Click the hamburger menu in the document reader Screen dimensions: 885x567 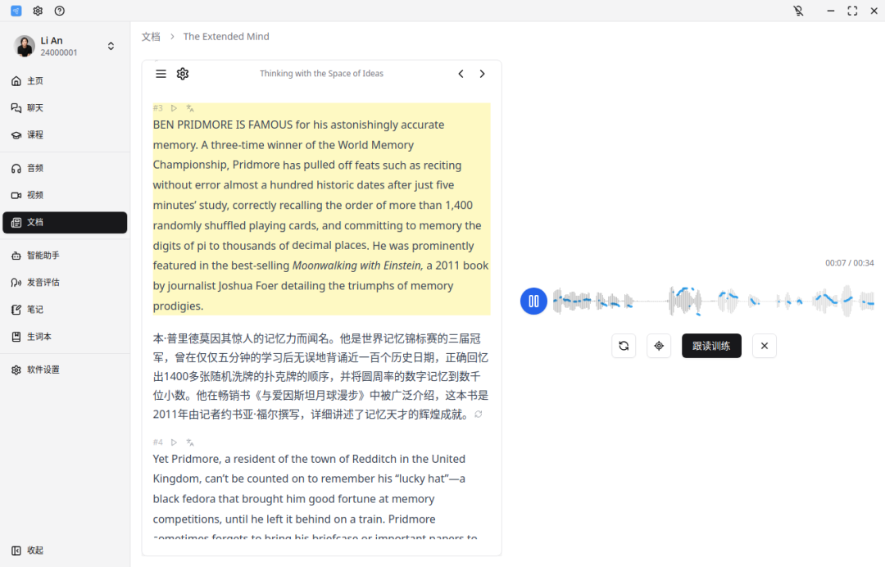pos(161,73)
